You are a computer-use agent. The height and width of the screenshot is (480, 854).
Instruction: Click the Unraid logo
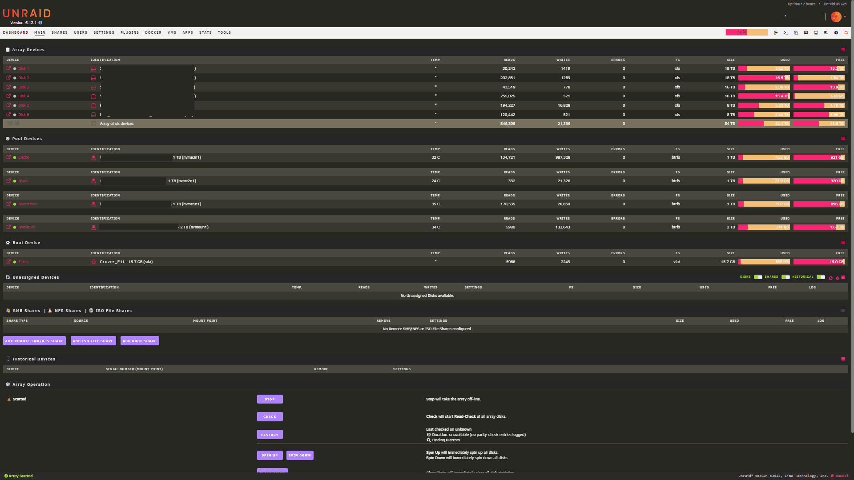pyautogui.click(x=27, y=13)
